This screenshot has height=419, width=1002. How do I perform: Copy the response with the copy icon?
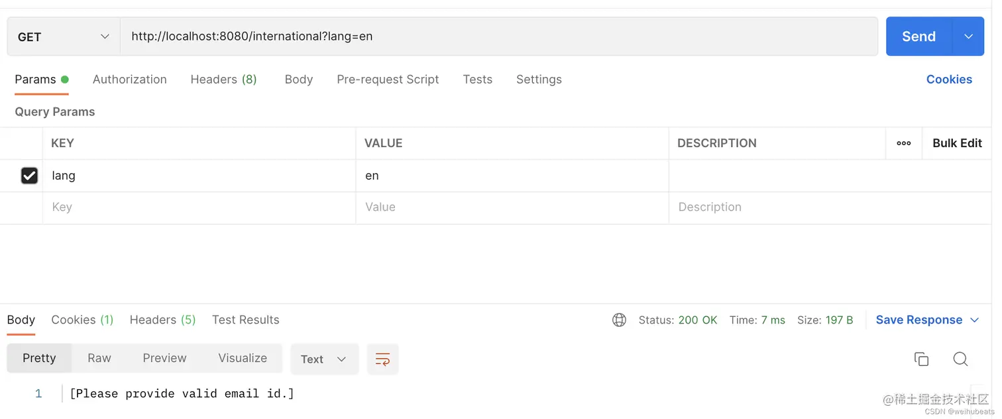921,359
